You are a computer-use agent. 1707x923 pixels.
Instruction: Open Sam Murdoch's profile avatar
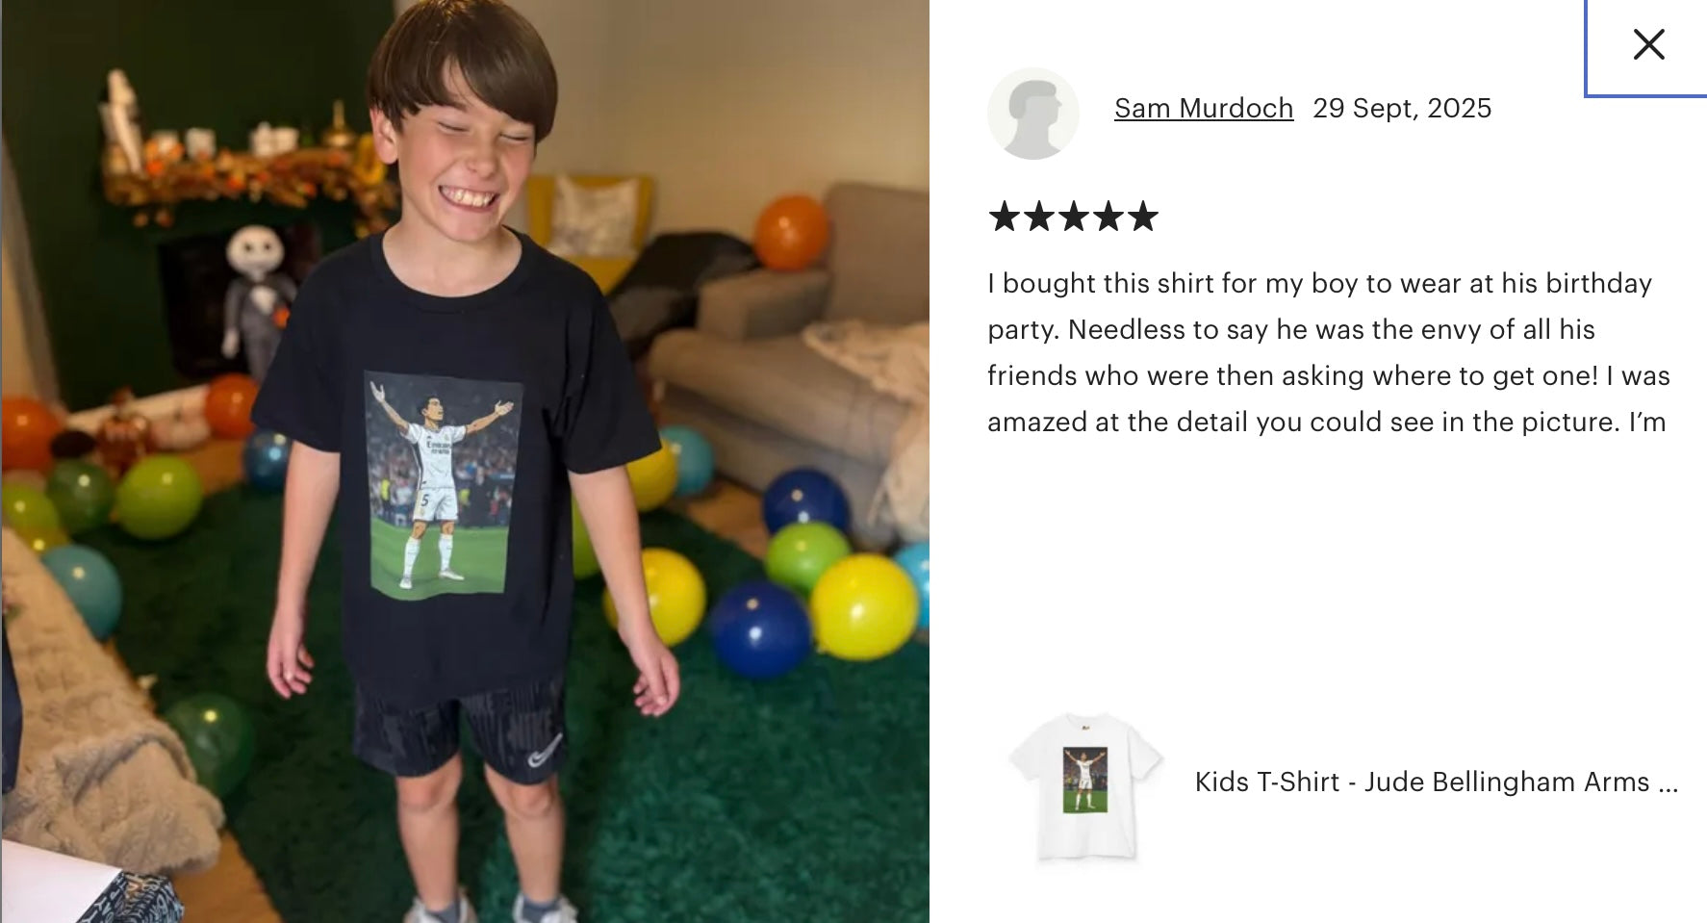(1032, 113)
